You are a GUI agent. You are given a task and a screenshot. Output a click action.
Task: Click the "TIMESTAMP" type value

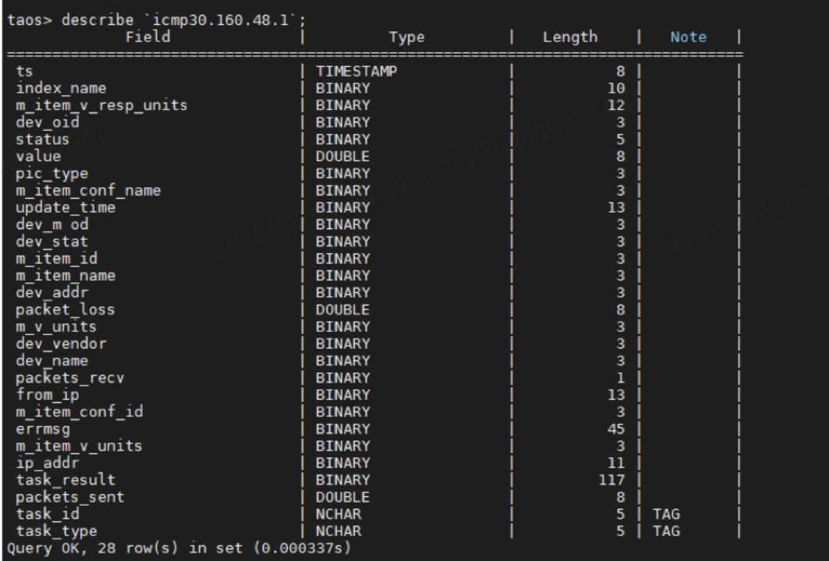click(x=356, y=72)
